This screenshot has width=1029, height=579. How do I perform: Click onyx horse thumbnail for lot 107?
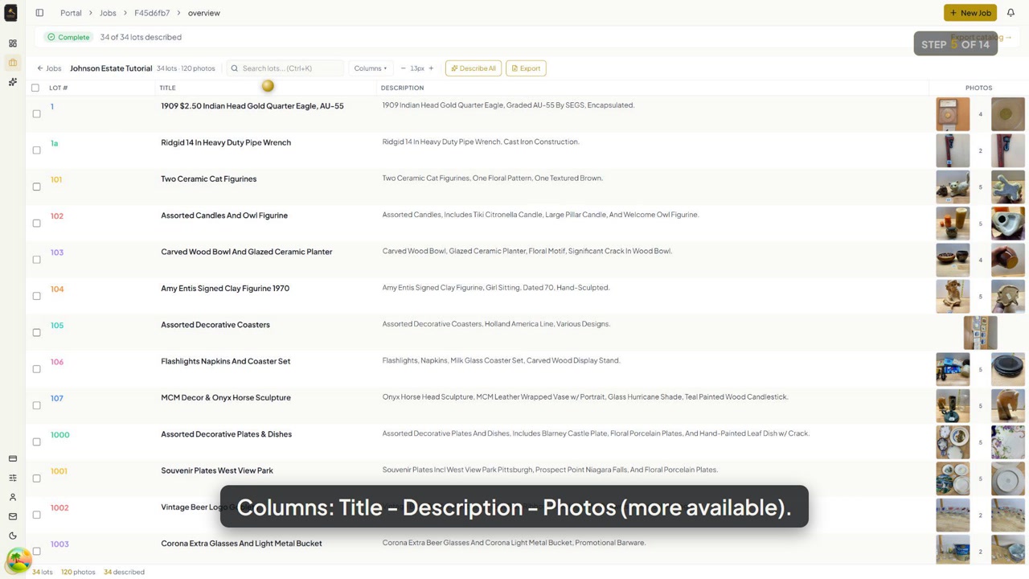(x=1007, y=405)
